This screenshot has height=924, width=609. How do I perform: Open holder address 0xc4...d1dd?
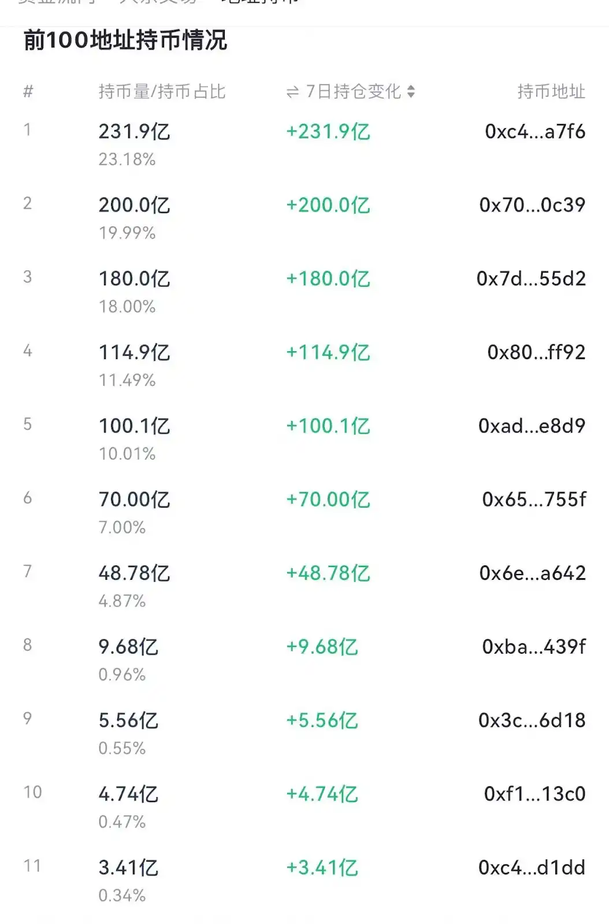point(532,867)
